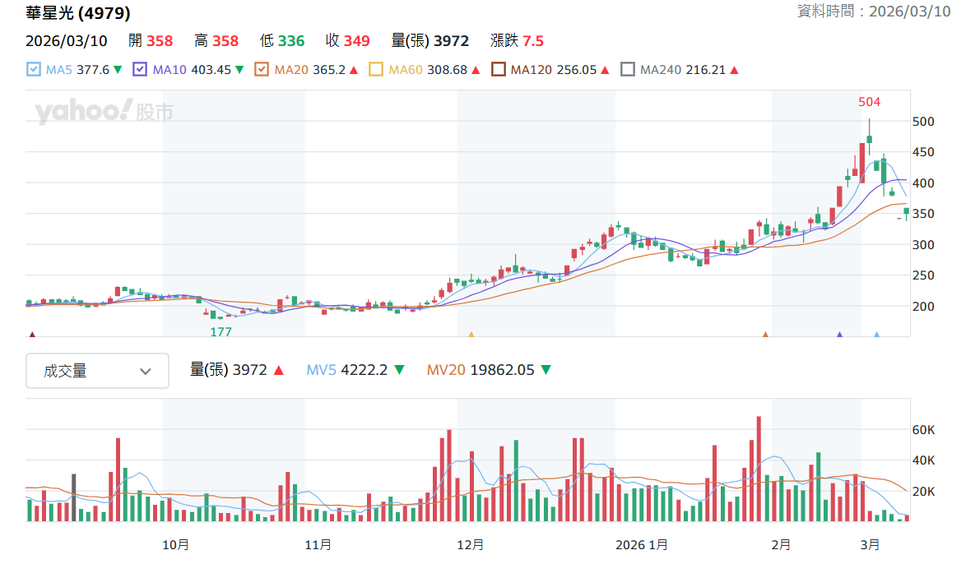Click the 60K volume axis label

pyautogui.click(x=923, y=430)
